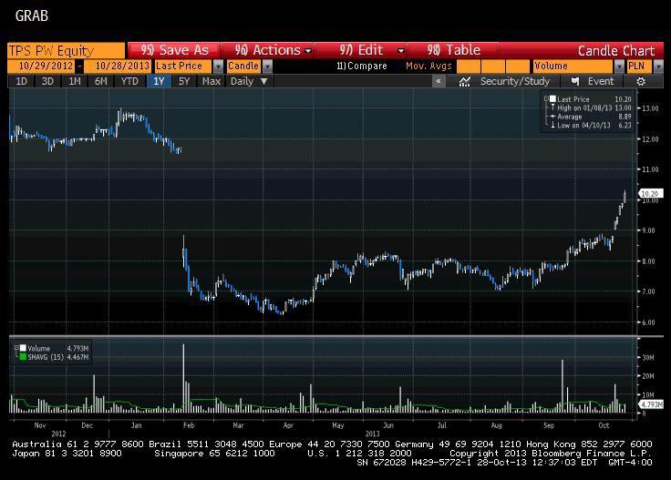
Task: Click the 13.00 price axis label
Action: [650, 108]
